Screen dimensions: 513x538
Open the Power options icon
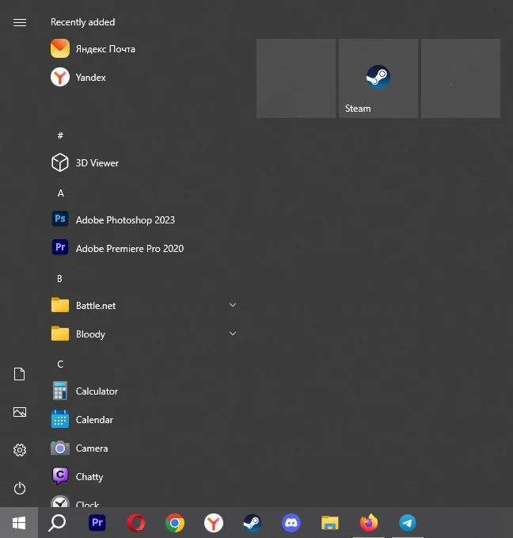[x=20, y=488]
